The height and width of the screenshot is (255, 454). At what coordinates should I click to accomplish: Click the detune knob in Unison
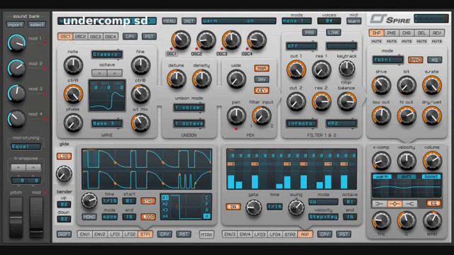(177, 79)
